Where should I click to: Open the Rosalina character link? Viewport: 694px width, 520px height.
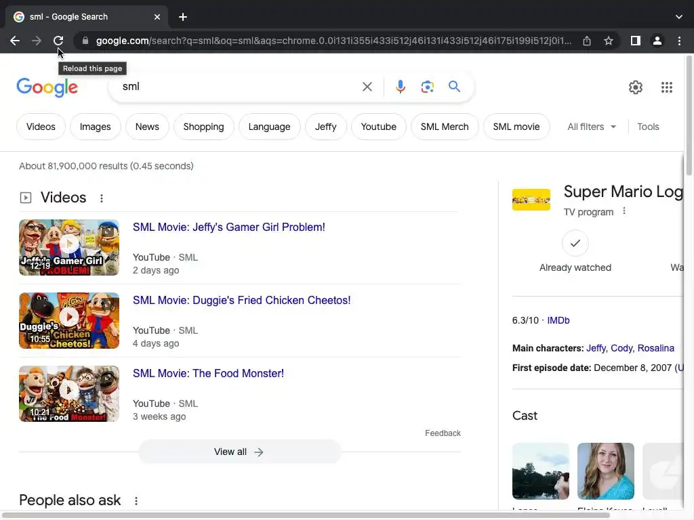(x=655, y=348)
